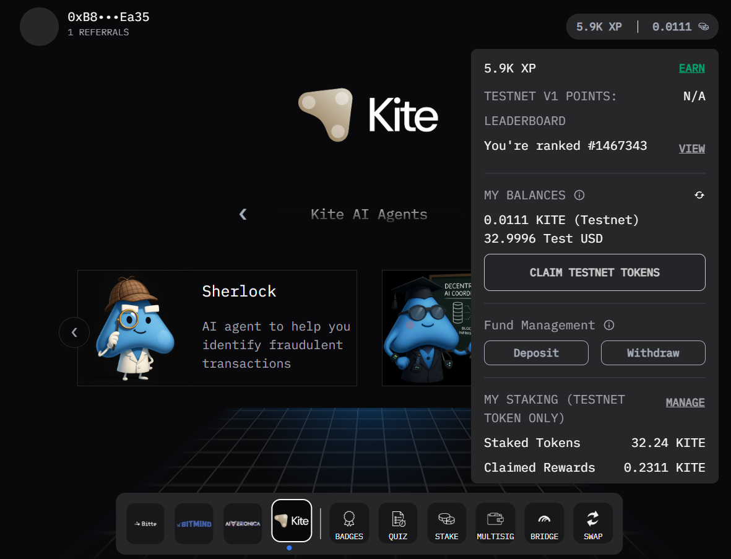Click the EARN link
731x559 pixels.
click(x=691, y=69)
